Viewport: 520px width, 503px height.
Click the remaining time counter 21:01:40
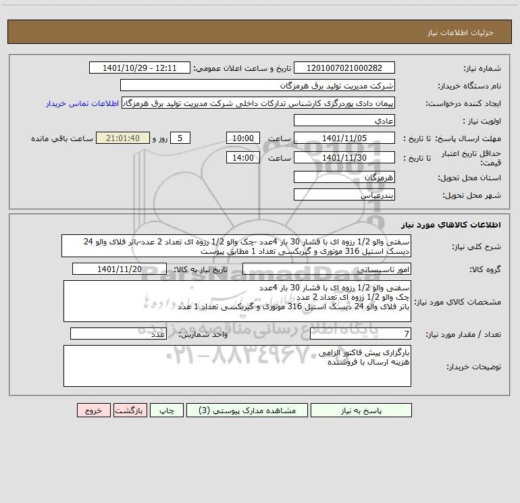tap(123, 138)
